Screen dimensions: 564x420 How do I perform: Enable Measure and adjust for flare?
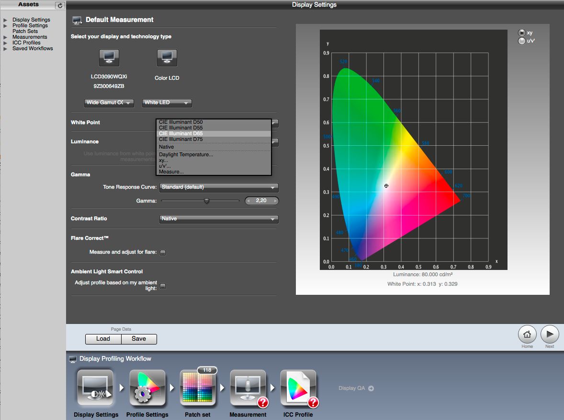(x=163, y=252)
